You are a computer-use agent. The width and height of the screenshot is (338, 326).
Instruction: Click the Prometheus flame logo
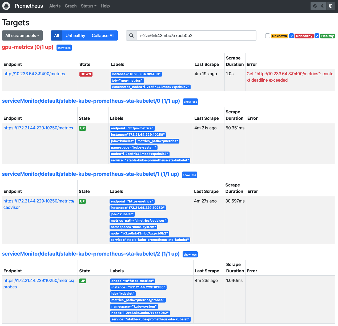[x=6, y=6]
